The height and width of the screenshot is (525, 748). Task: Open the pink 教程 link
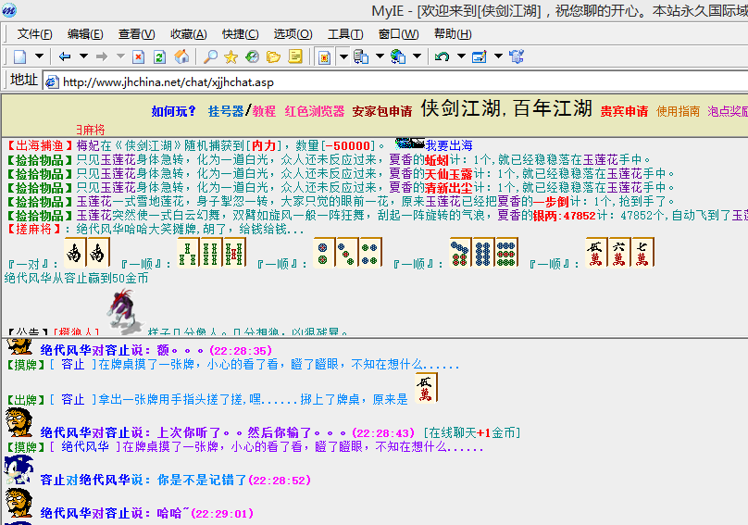tap(264, 111)
